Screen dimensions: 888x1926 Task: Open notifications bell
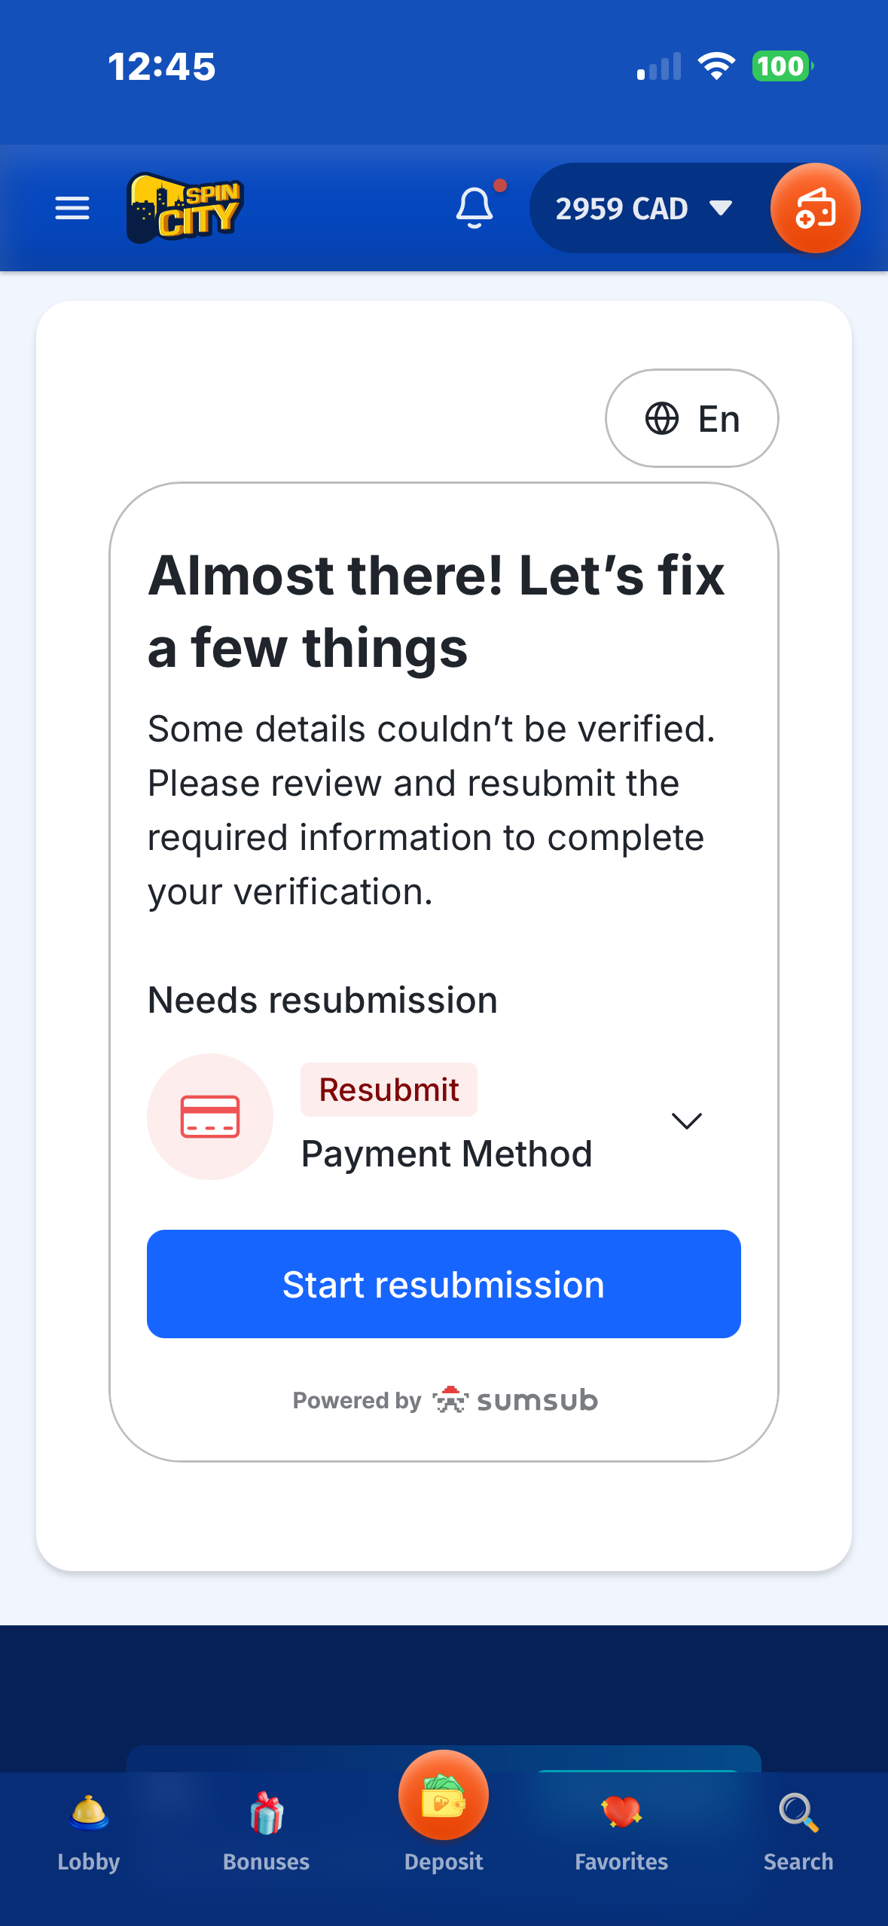475,207
